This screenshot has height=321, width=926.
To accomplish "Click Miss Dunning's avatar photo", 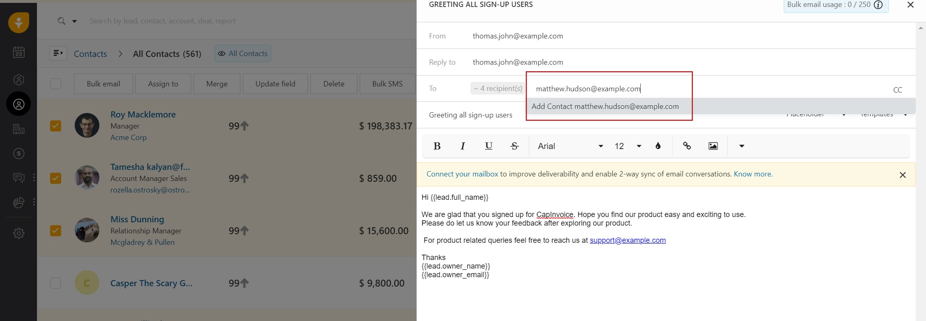I will 87,230.
